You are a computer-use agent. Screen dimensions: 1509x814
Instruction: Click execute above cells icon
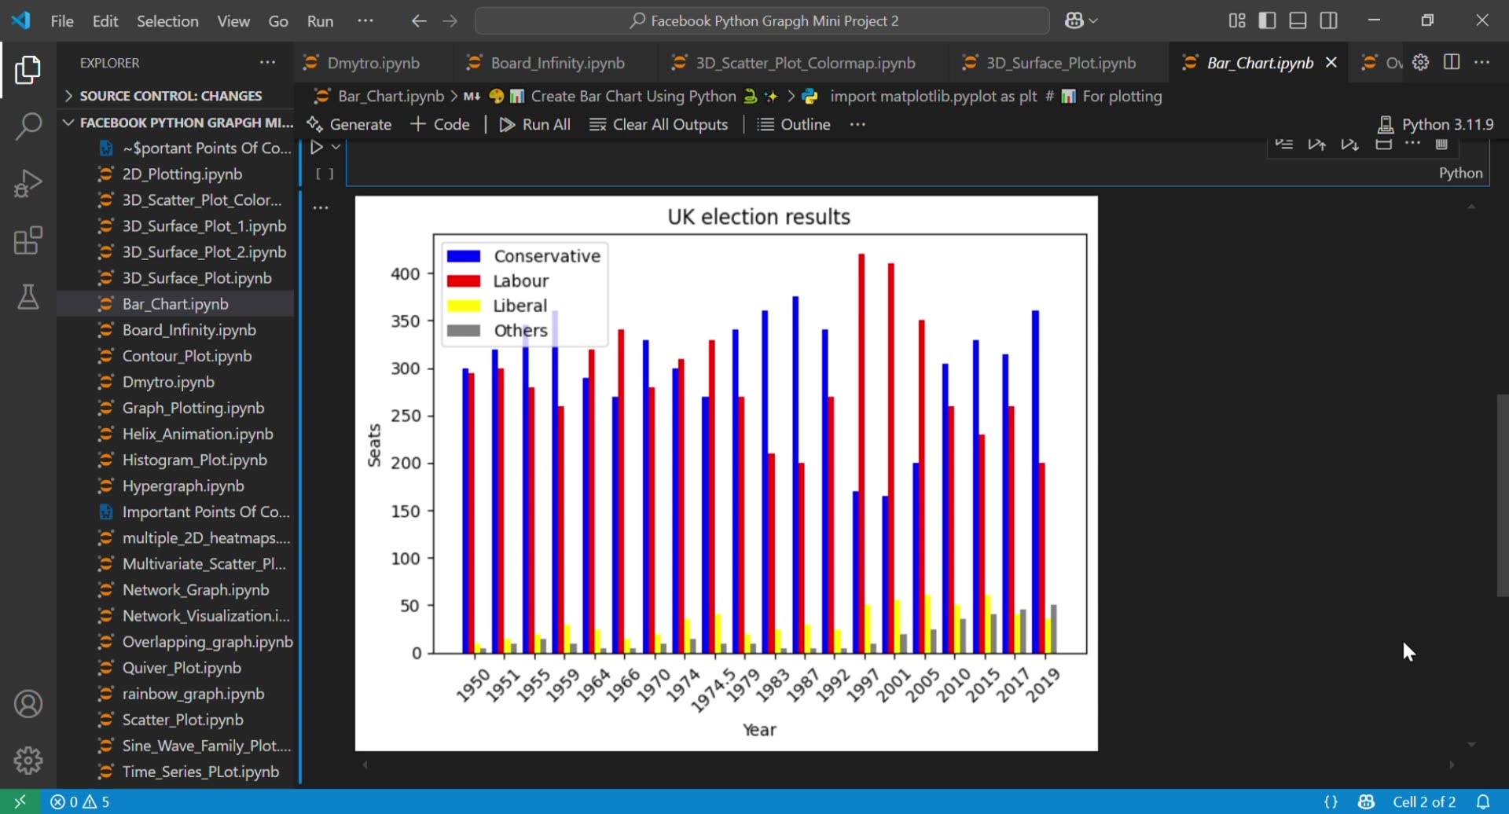pos(1317,144)
